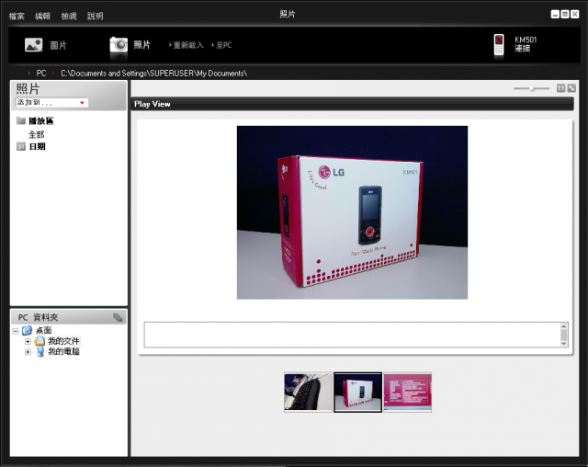The height and width of the screenshot is (467, 588).
Task: Collapse the 桌面 tree node
Action: click(x=16, y=331)
